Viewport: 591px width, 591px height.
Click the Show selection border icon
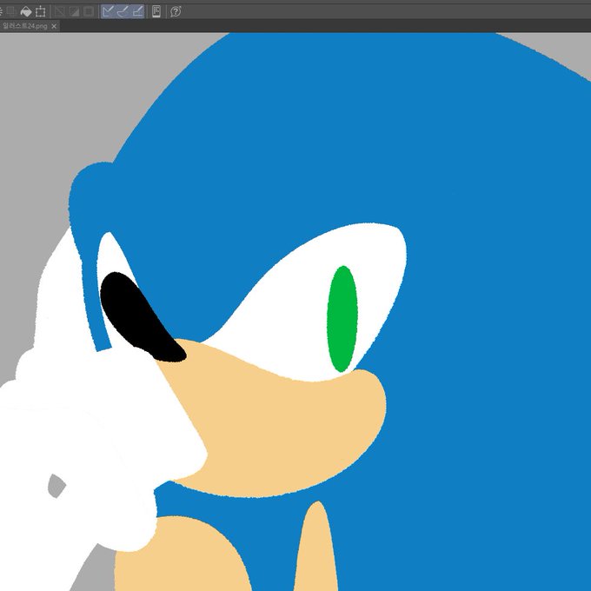(x=89, y=11)
